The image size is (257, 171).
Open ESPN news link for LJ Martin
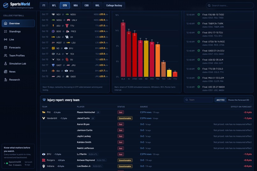146,154
